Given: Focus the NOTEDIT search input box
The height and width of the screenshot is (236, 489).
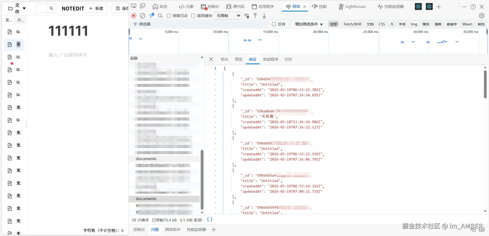Looking at the screenshot, I should click(41, 8).
